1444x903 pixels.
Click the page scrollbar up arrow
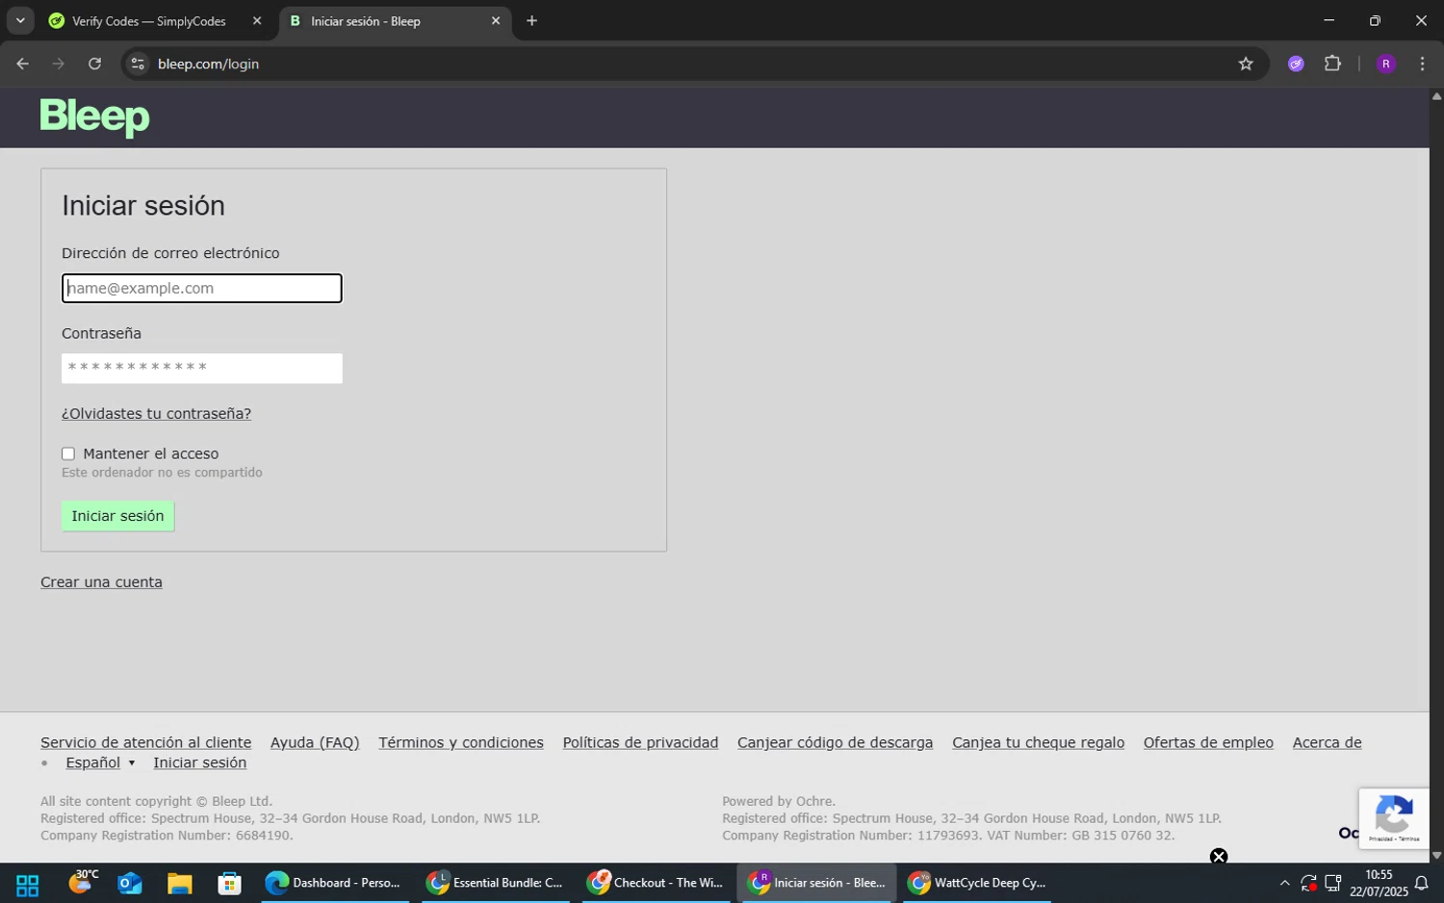pyautogui.click(x=1436, y=95)
